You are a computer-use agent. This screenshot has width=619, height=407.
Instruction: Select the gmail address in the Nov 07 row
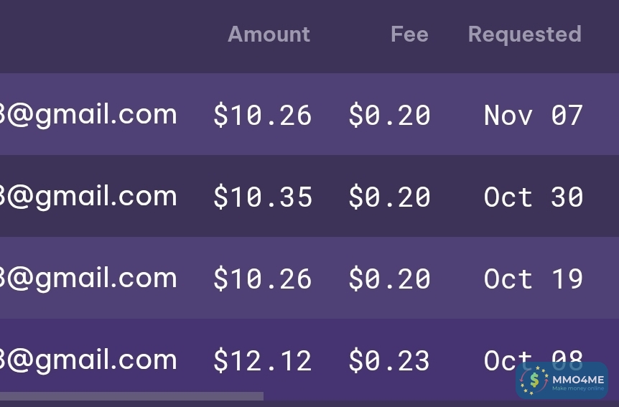point(88,115)
